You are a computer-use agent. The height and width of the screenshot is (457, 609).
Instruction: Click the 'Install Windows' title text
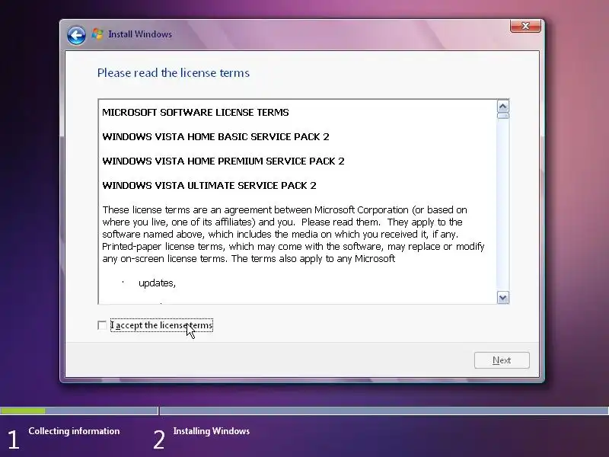coord(140,34)
